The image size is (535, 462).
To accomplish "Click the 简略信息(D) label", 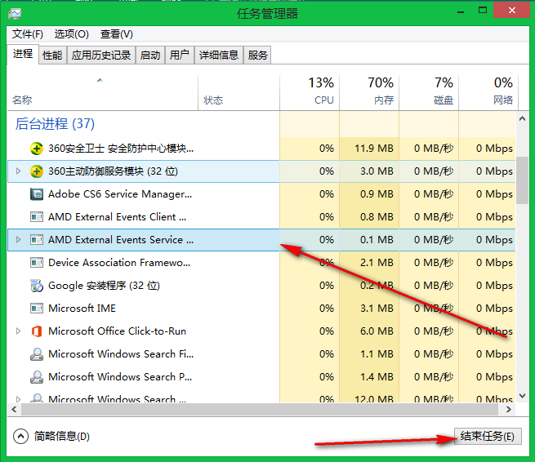I will point(62,437).
